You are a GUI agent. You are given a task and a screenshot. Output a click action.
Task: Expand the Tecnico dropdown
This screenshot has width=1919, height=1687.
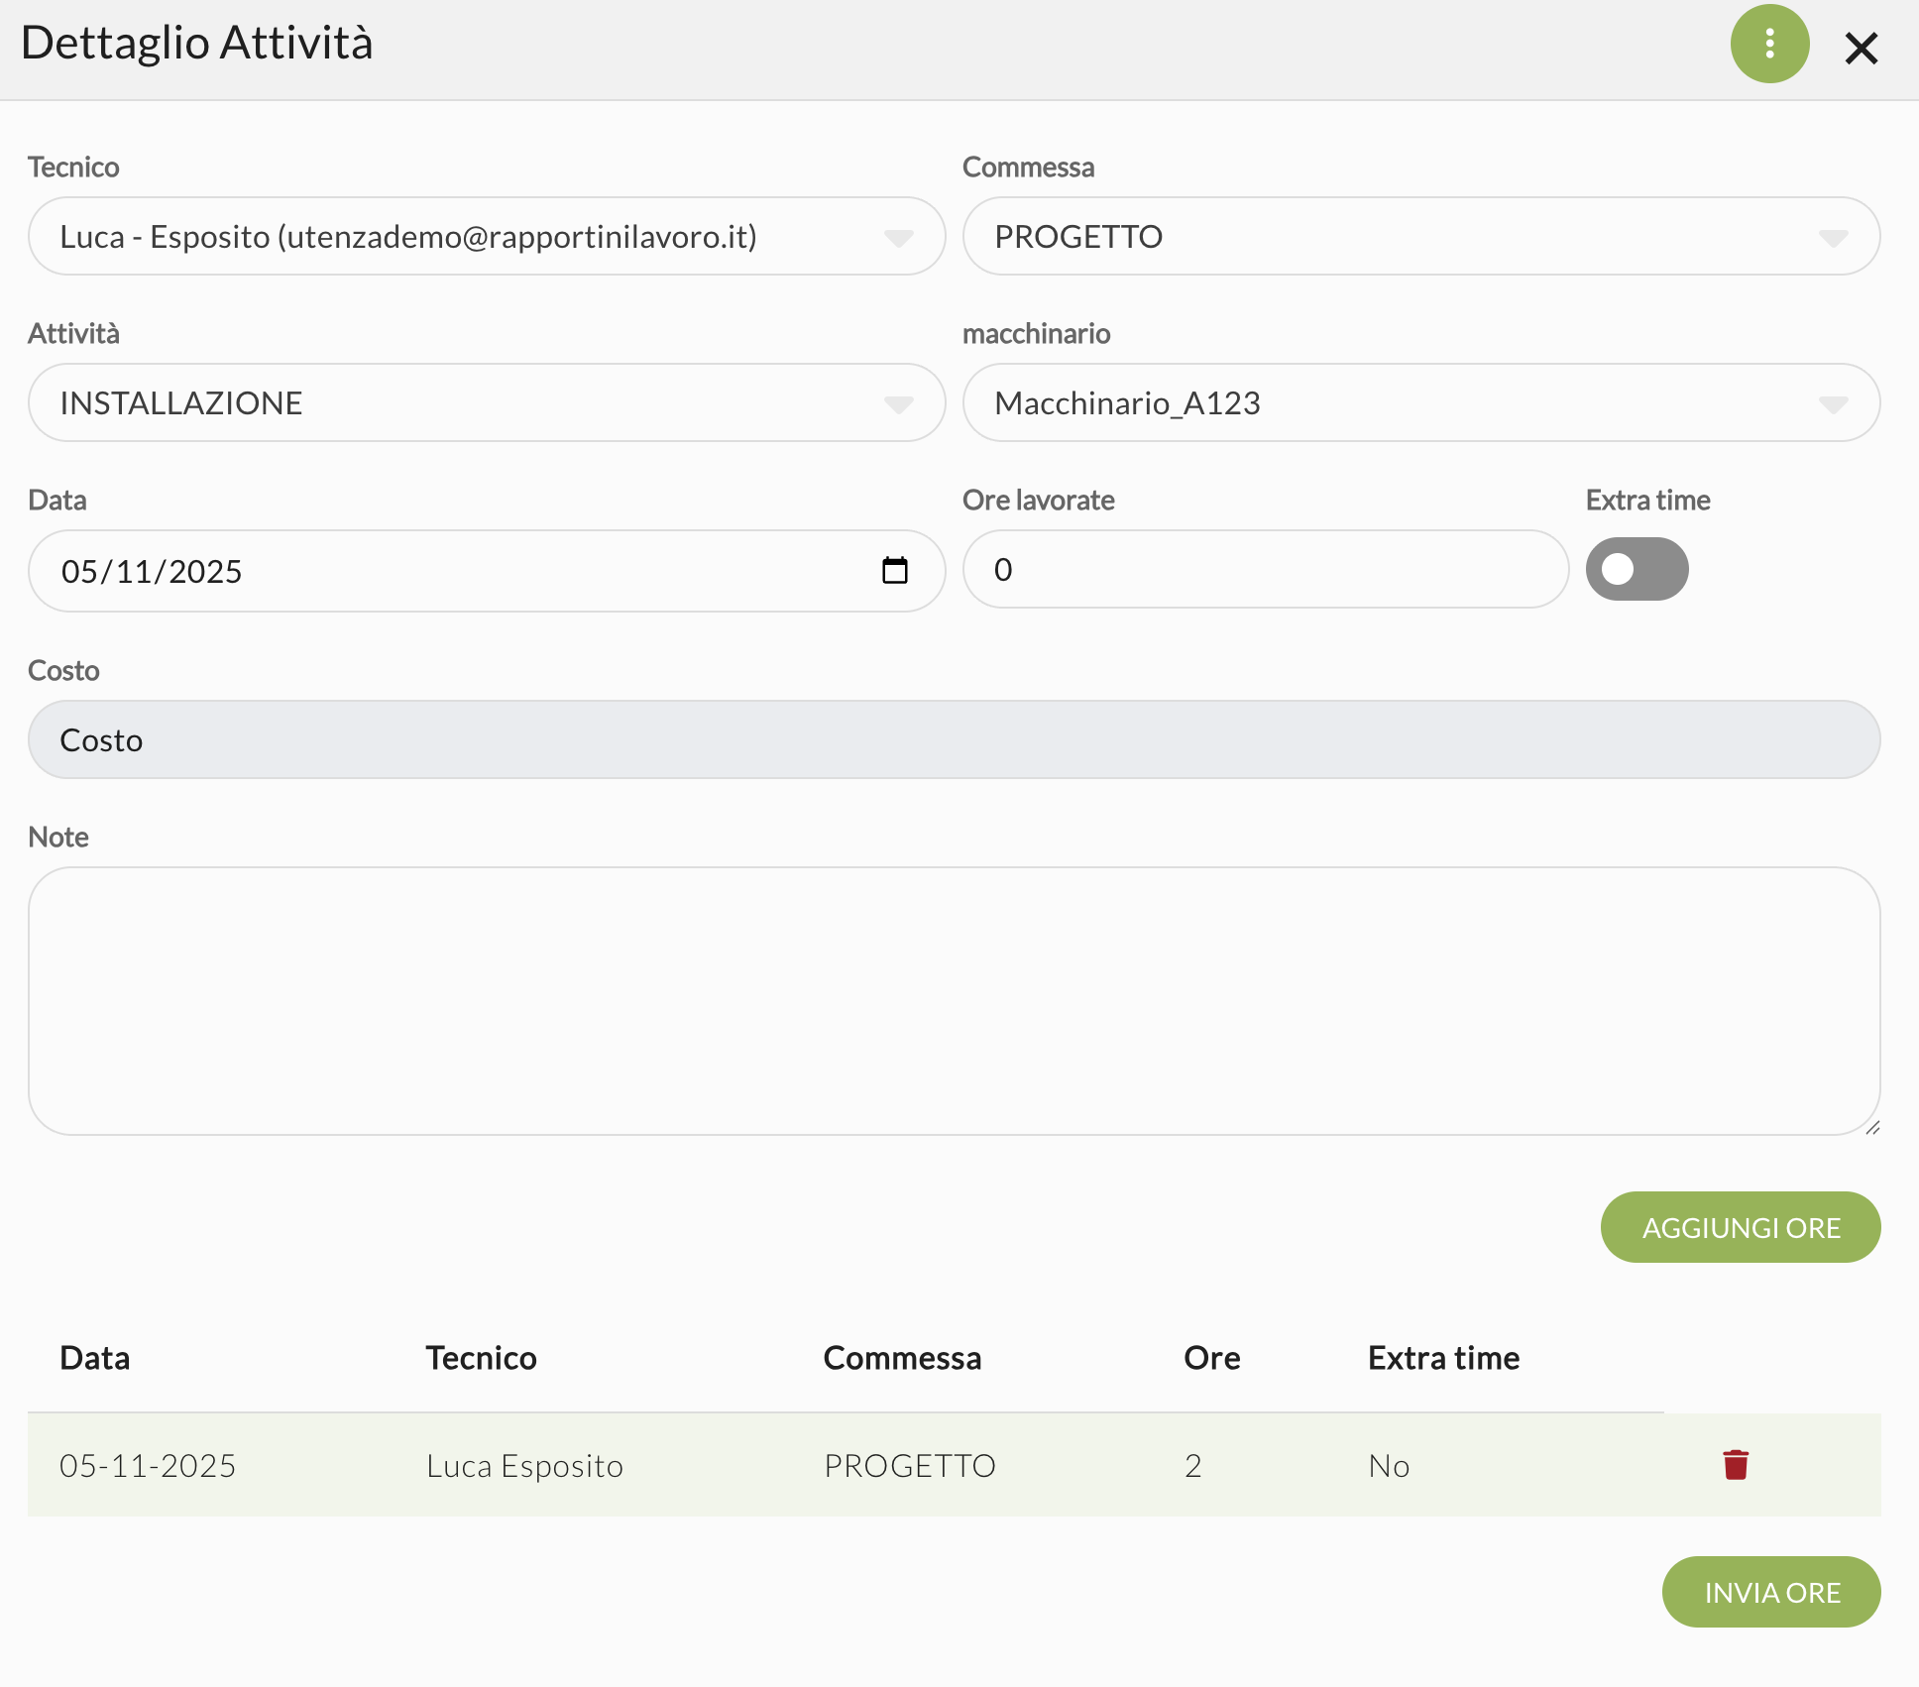898,237
